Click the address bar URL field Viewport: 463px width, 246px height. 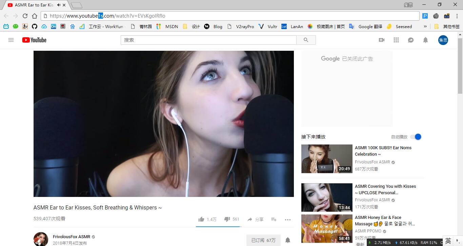[230, 16]
